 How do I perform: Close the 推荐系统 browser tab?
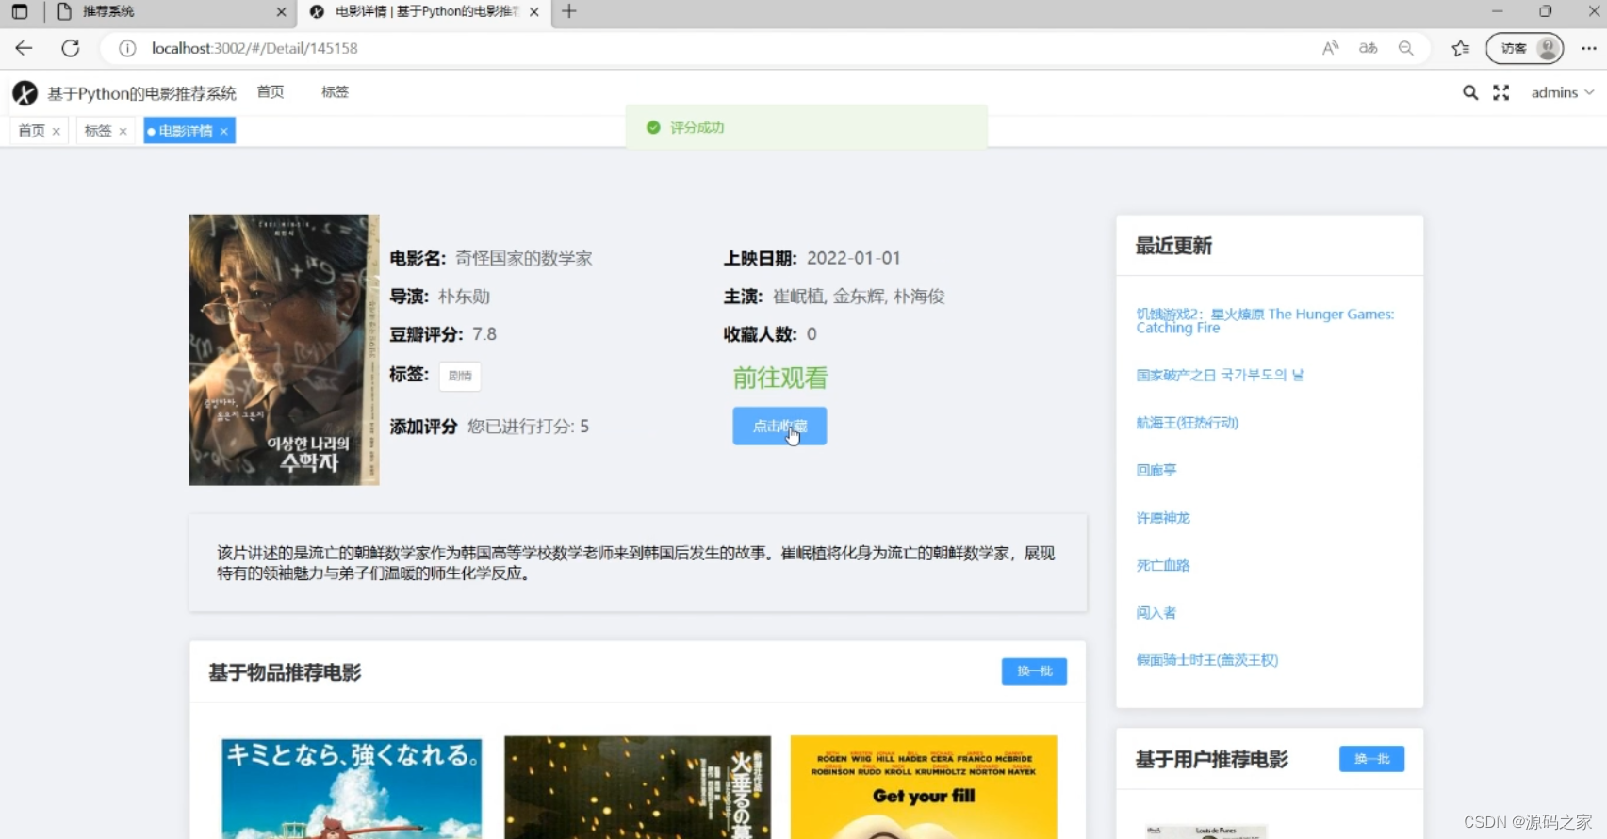281,12
